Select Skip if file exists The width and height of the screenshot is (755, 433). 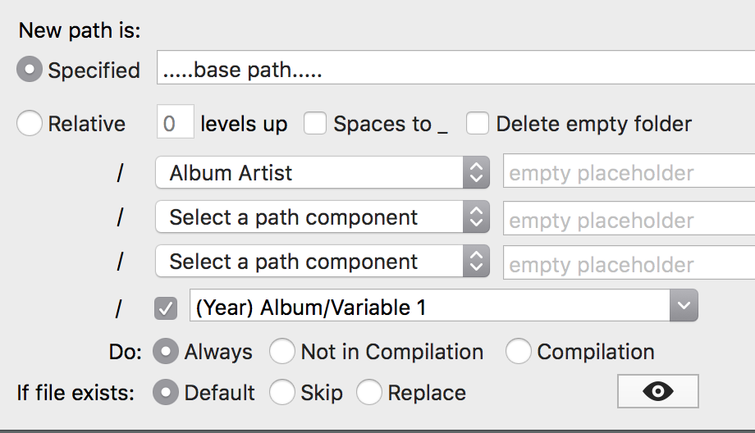pyautogui.click(x=282, y=393)
